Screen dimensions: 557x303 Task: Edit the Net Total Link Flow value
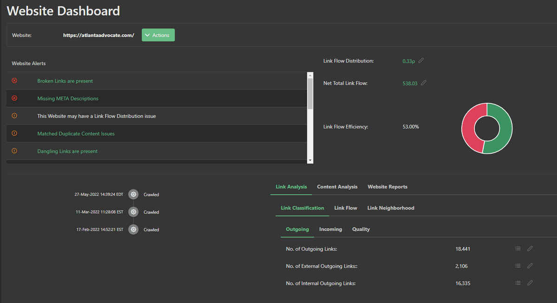(x=424, y=83)
